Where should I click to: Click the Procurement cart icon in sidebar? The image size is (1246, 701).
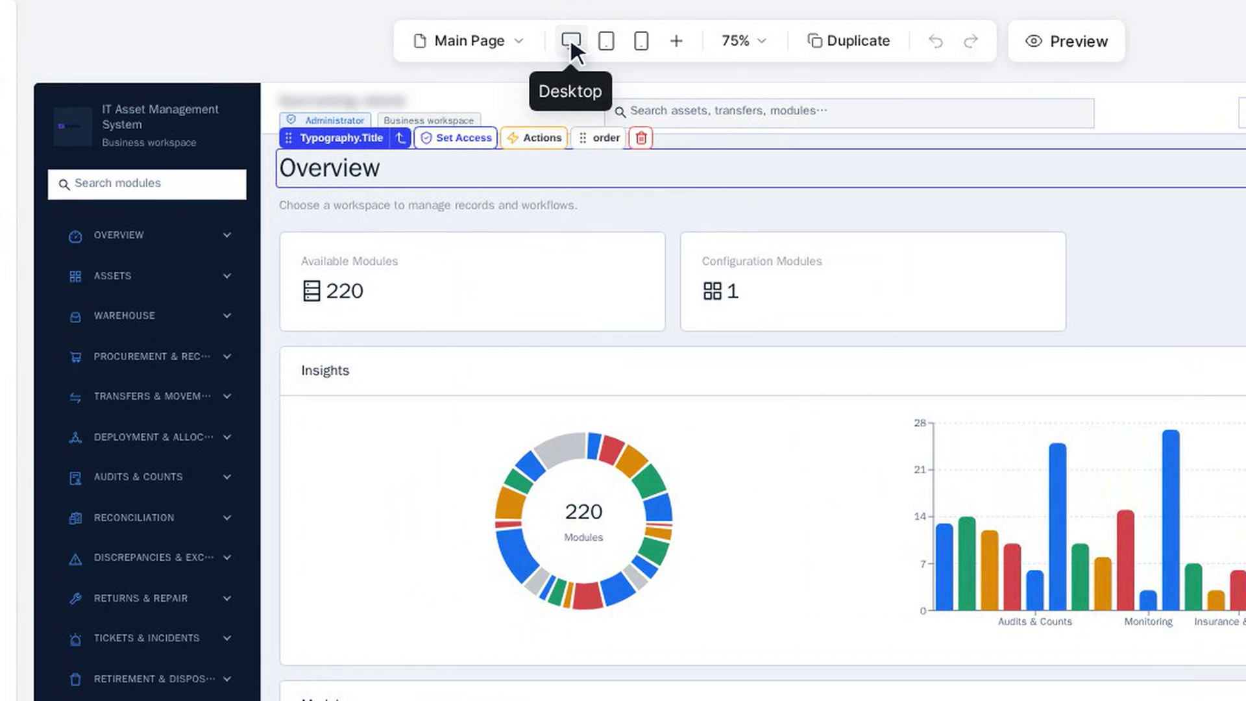(x=75, y=357)
